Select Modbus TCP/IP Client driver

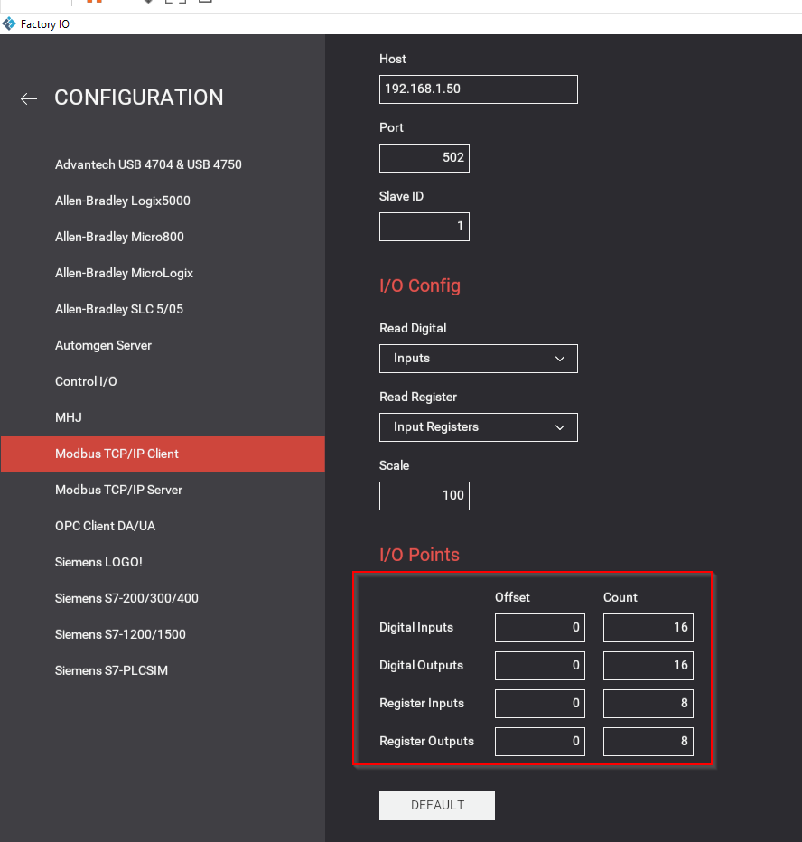pos(163,454)
